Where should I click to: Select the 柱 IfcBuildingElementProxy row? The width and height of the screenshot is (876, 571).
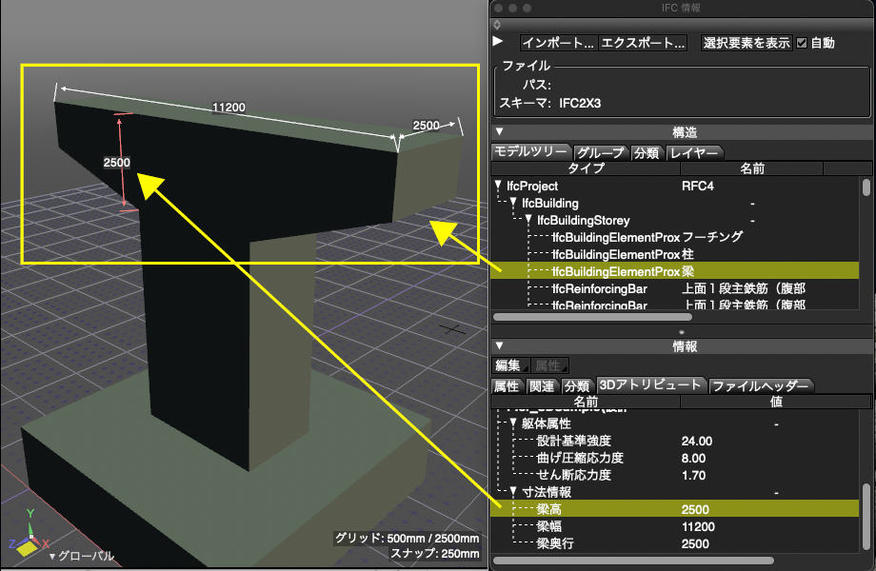[675, 254]
